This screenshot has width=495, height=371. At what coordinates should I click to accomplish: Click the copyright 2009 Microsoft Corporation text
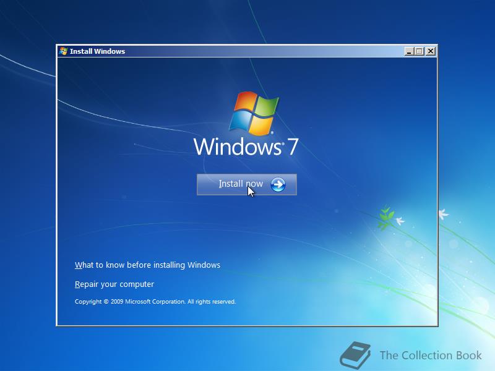pos(155,302)
